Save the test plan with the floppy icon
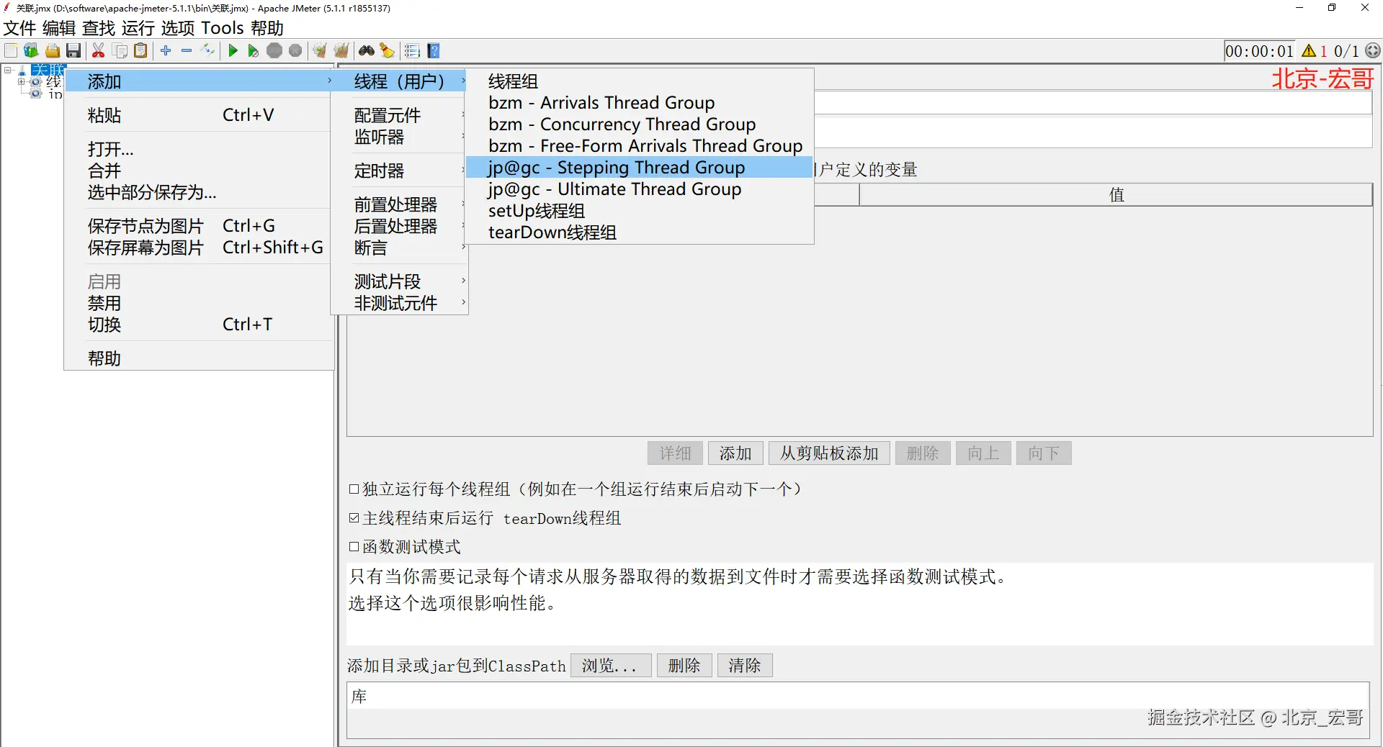1383x747 pixels. pyautogui.click(x=73, y=50)
